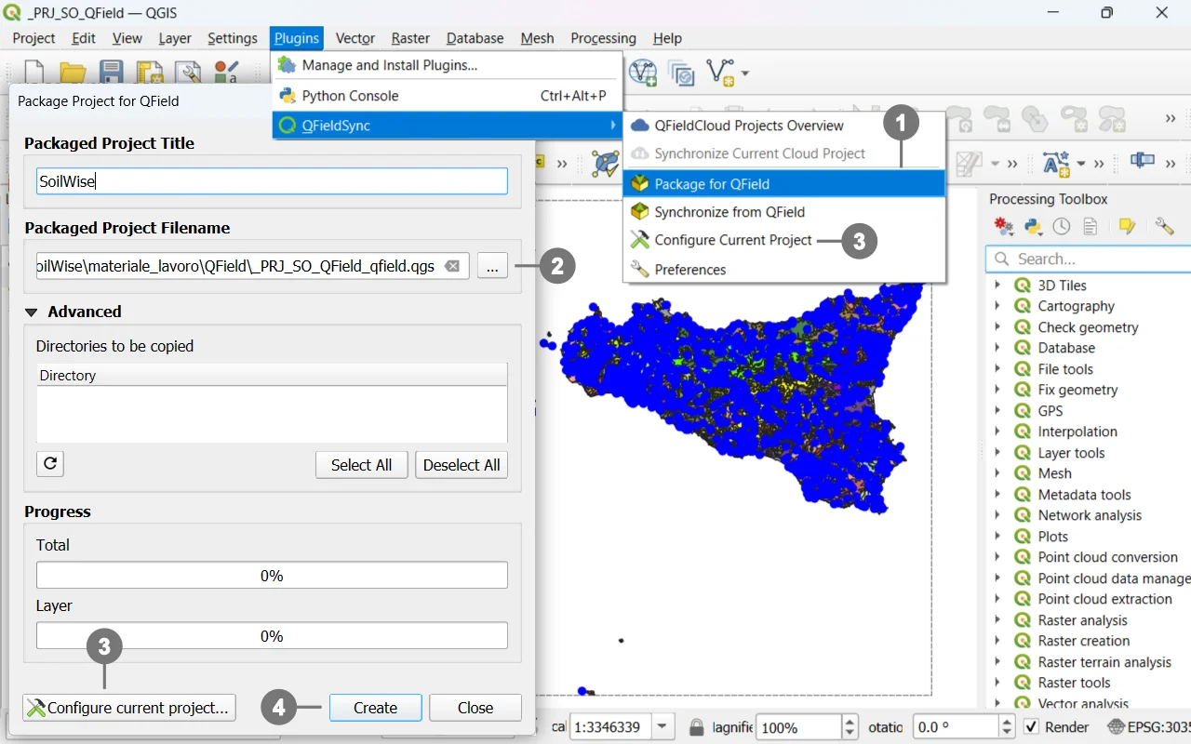This screenshot has width=1191, height=744.
Task: Open the map scale dropdown
Action: [x=662, y=726]
